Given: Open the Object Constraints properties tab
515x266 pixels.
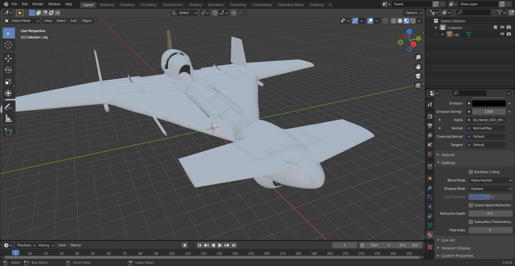Looking at the screenshot, I should (430, 216).
